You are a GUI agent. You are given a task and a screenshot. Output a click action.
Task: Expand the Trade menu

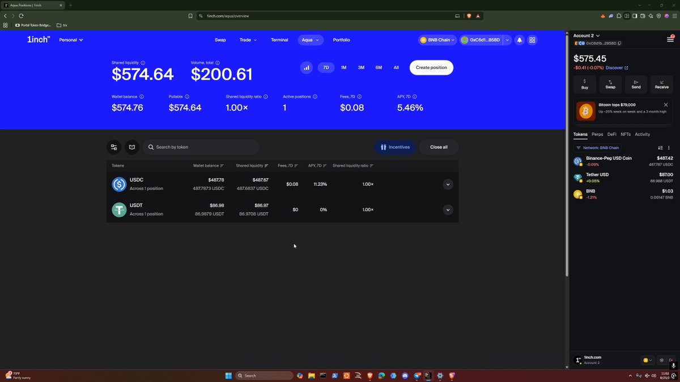click(248, 40)
